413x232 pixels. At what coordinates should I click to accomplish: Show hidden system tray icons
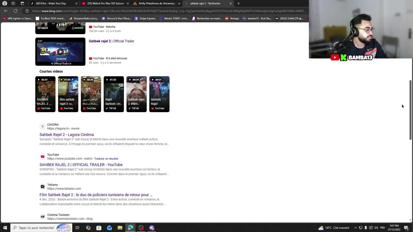pos(356,228)
